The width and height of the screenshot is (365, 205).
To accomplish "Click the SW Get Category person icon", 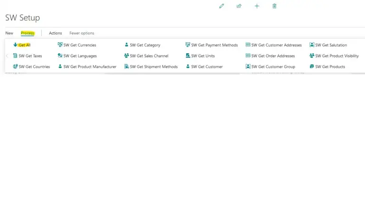I will (x=126, y=45).
